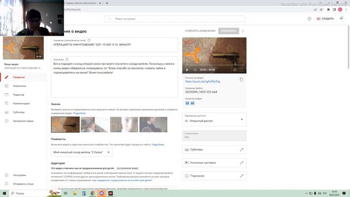Expand the playlist dropdown '2 Сезон'
Screen dimensions: 350x197
coord(82,152)
